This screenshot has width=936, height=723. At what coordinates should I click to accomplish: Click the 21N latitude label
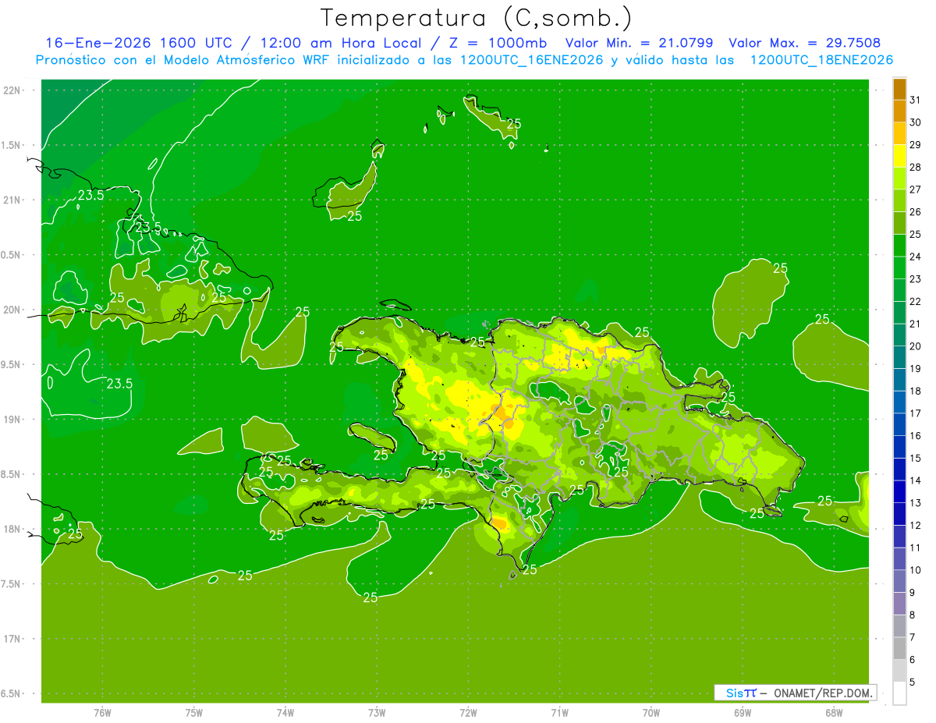click(x=11, y=200)
